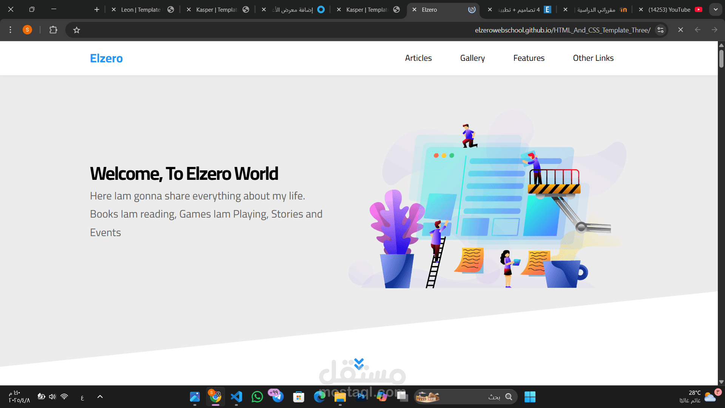Select the active Elzero tab
Viewport: 725px width, 408px height.
click(x=443, y=9)
